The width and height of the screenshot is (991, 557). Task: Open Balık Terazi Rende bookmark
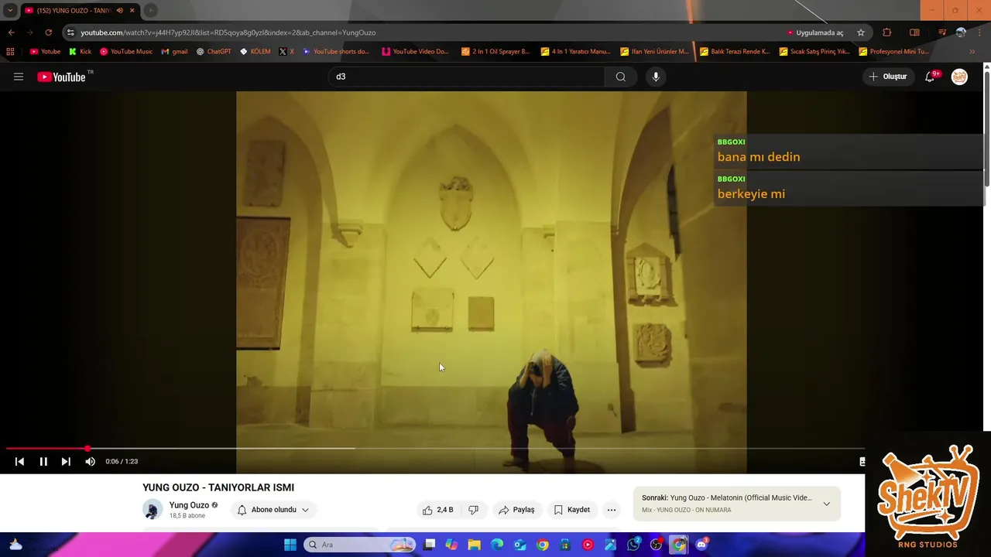[x=734, y=52]
